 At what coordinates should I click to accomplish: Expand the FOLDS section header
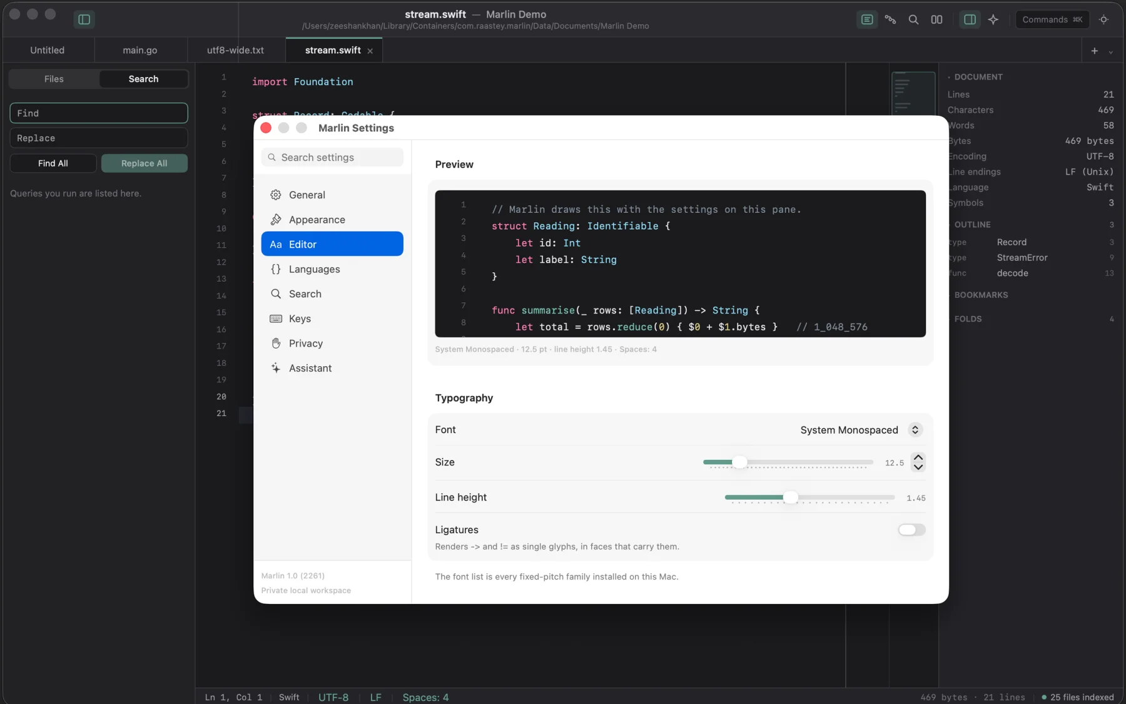tap(968, 319)
